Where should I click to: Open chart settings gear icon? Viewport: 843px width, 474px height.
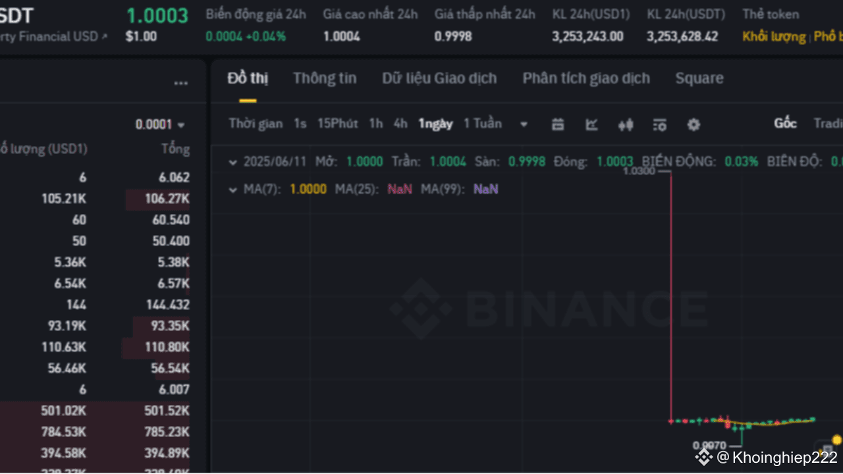(693, 124)
